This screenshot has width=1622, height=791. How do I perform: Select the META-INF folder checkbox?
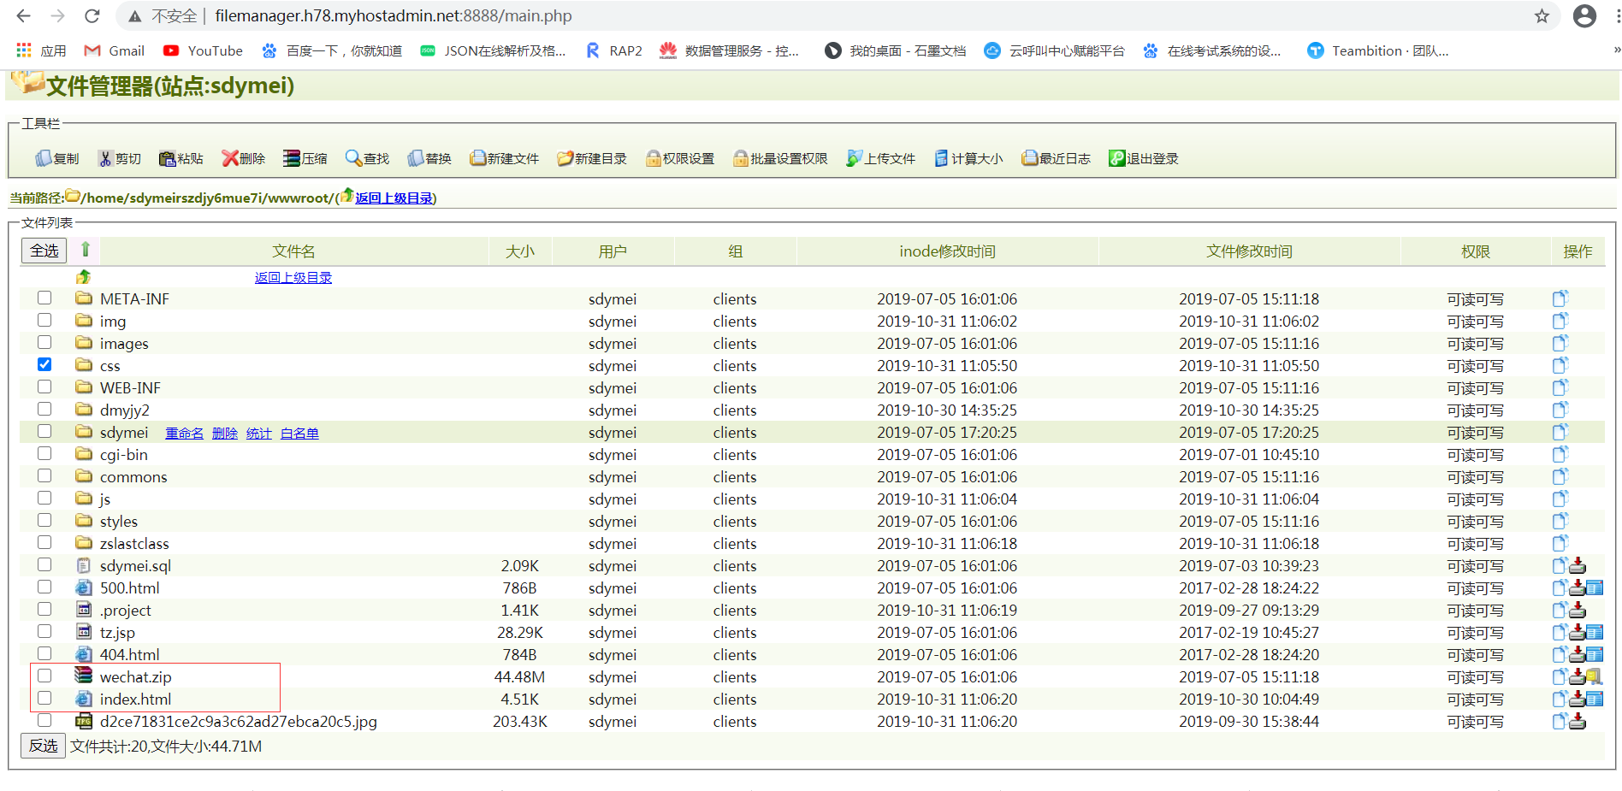pyautogui.click(x=44, y=298)
